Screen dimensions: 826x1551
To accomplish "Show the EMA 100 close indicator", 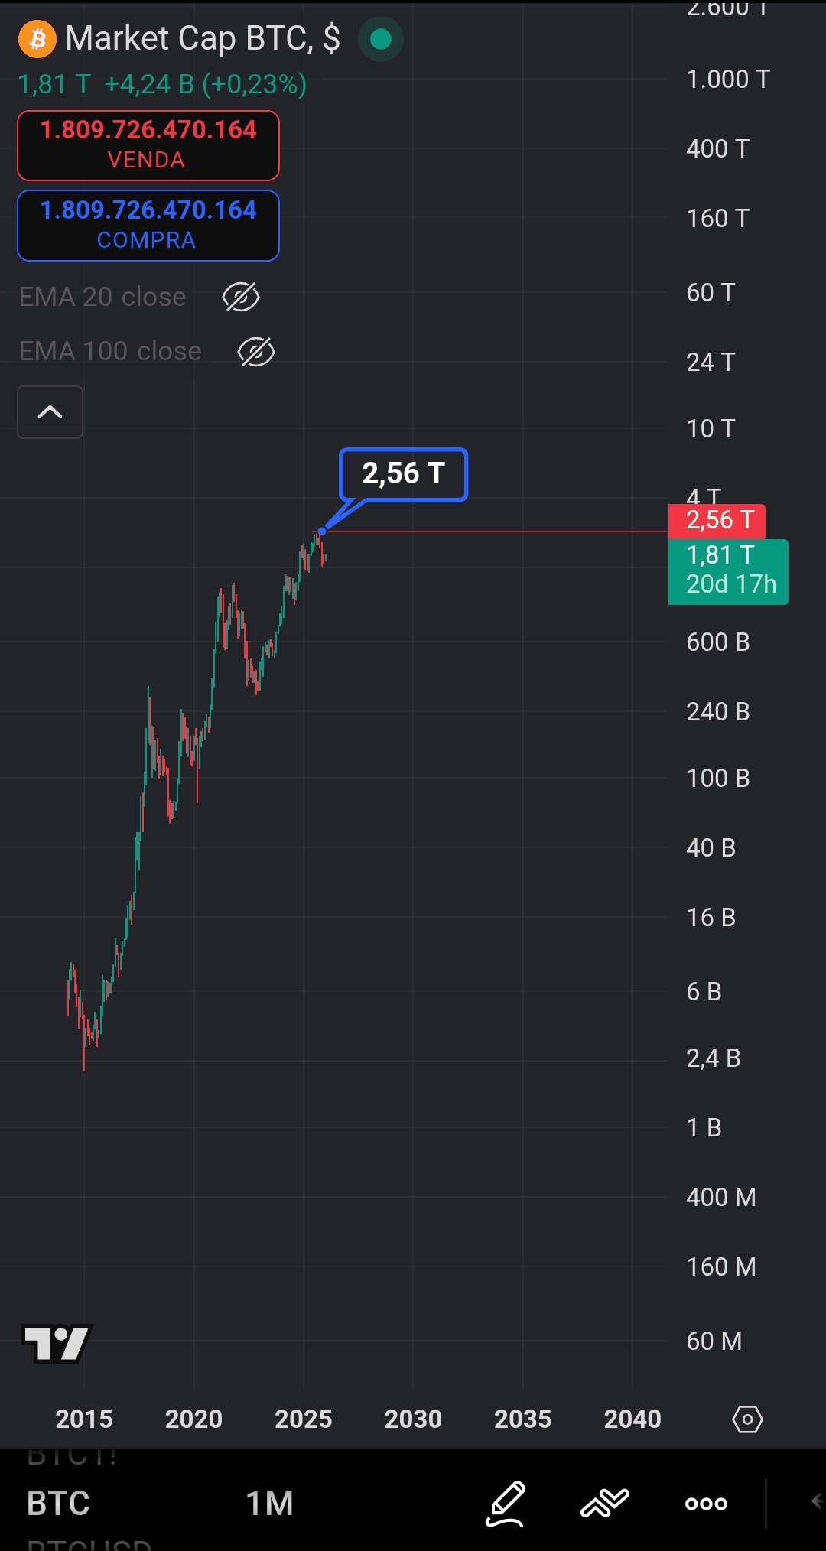I will point(256,352).
